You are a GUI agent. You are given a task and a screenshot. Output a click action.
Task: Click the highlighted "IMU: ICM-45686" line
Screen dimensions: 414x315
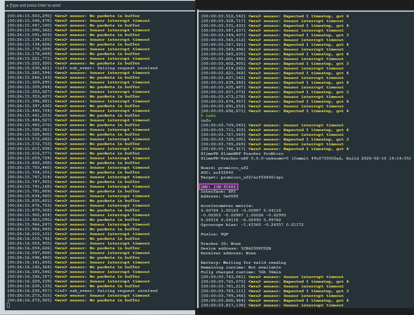219,187
